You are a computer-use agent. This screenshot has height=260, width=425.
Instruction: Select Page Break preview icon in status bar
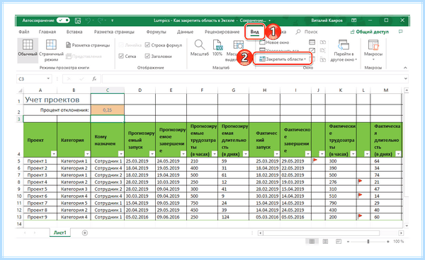coord(339,242)
